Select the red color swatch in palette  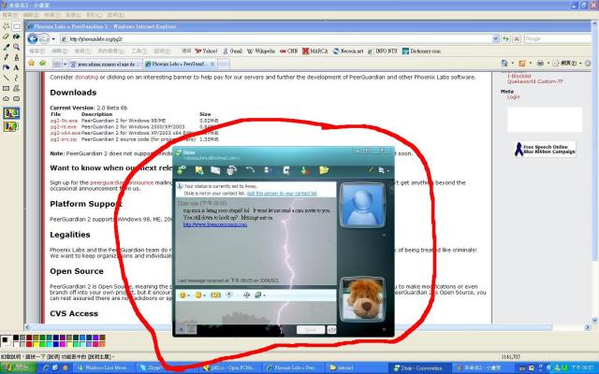[29, 344]
